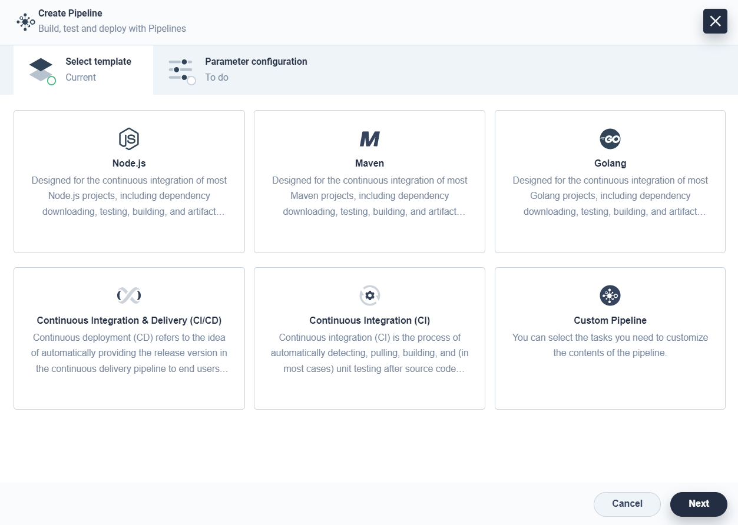Image resolution: width=738 pixels, height=525 pixels.
Task: Select the Custom Pipeline description text
Action: coord(610,345)
